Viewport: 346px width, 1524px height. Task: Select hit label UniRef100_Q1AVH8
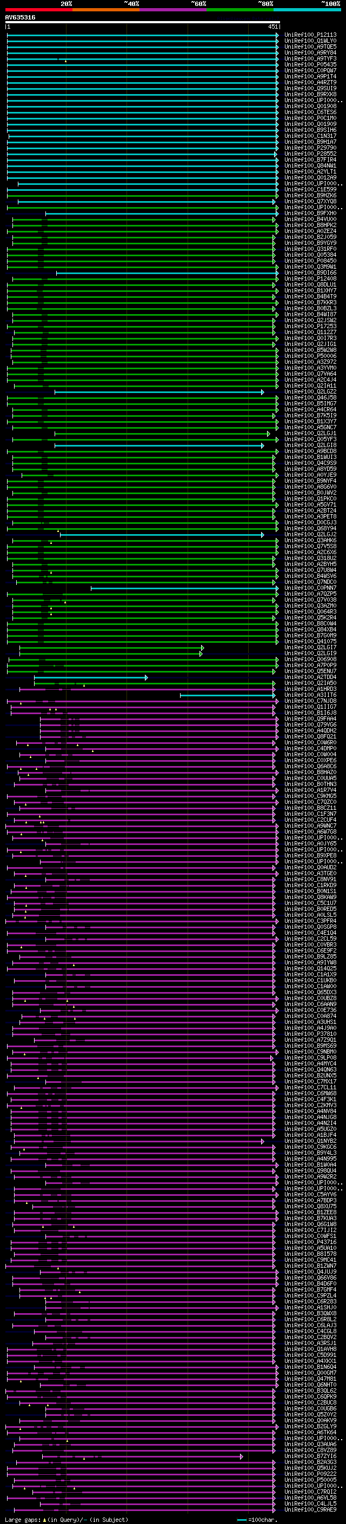(x=310, y=1349)
